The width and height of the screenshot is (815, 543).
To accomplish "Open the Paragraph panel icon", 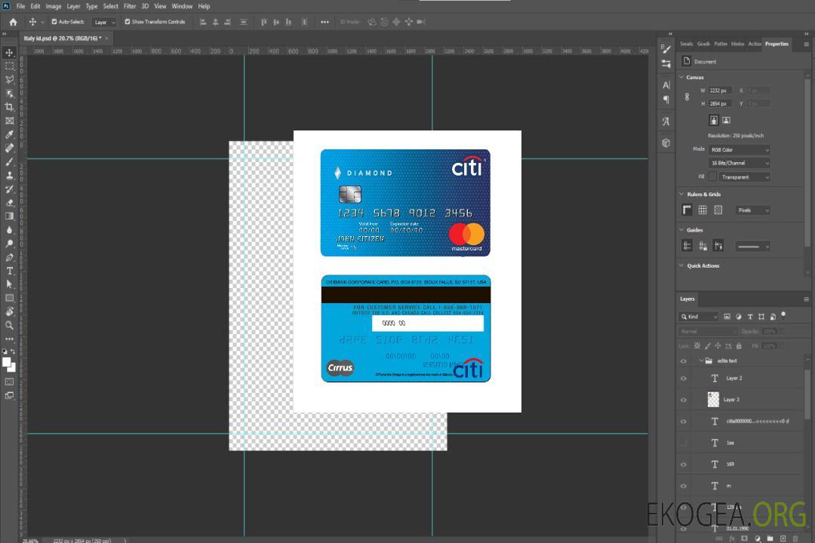I will 666,100.
